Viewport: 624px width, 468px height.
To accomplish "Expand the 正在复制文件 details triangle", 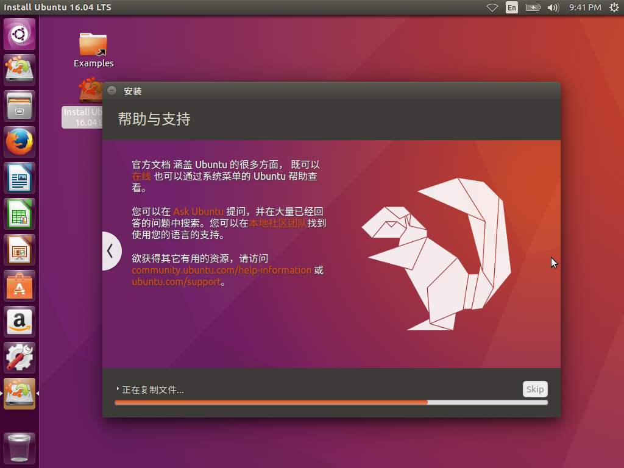I will coord(118,389).
